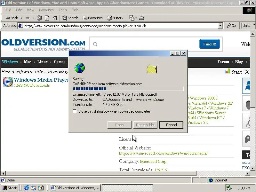Click the magnifier icon in the site search box
This screenshot has width=256, height=192.
point(95,44)
